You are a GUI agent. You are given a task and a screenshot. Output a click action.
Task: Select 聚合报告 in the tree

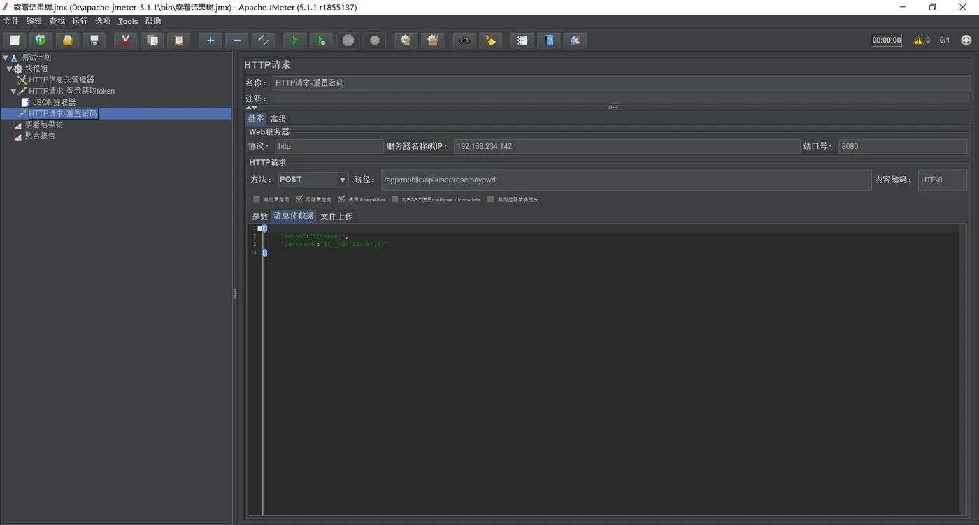40,136
